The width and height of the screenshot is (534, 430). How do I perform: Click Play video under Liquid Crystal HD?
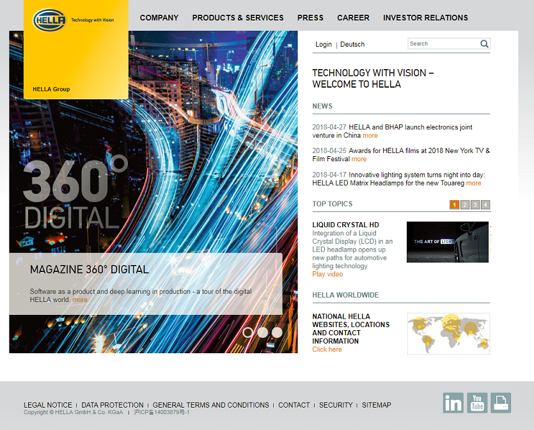(x=327, y=274)
